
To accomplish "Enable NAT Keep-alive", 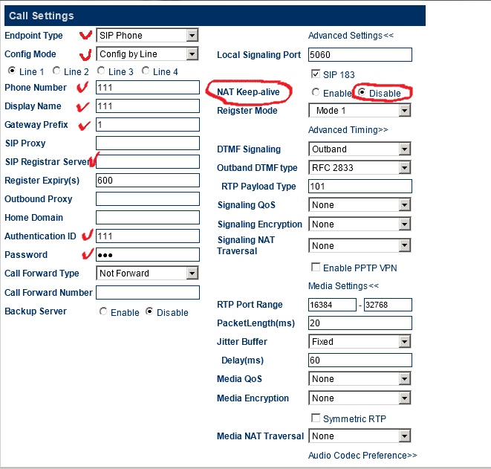I will point(316,92).
